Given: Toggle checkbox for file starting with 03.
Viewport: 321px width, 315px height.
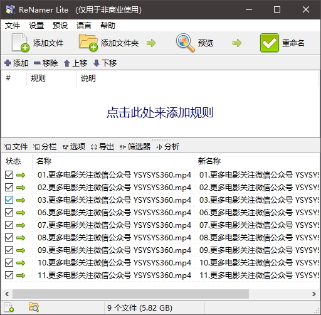Looking at the screenshot, I should click(9, 200).
